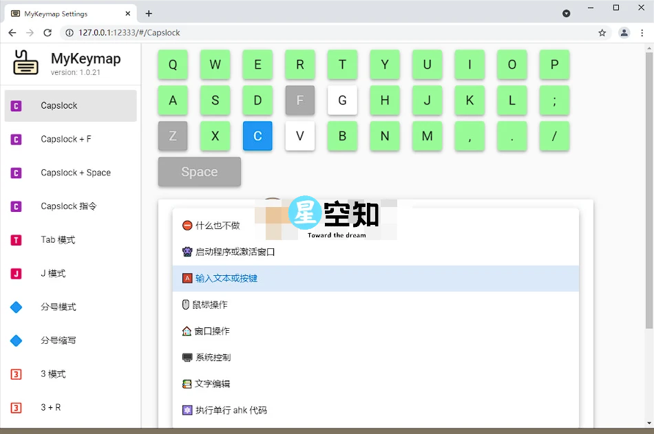Screen dimensions: 654x434
Task: Click the 3 icon next to 3 + R
Action: 16,407
